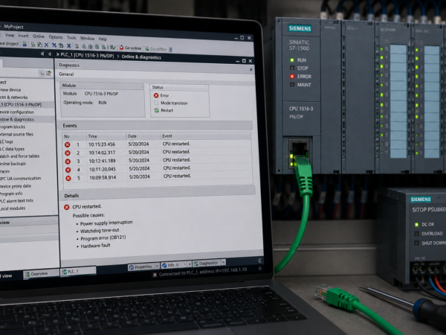446x335 pixels.
Task: Click the red Error icon in Status
Action: coord(156,95)
